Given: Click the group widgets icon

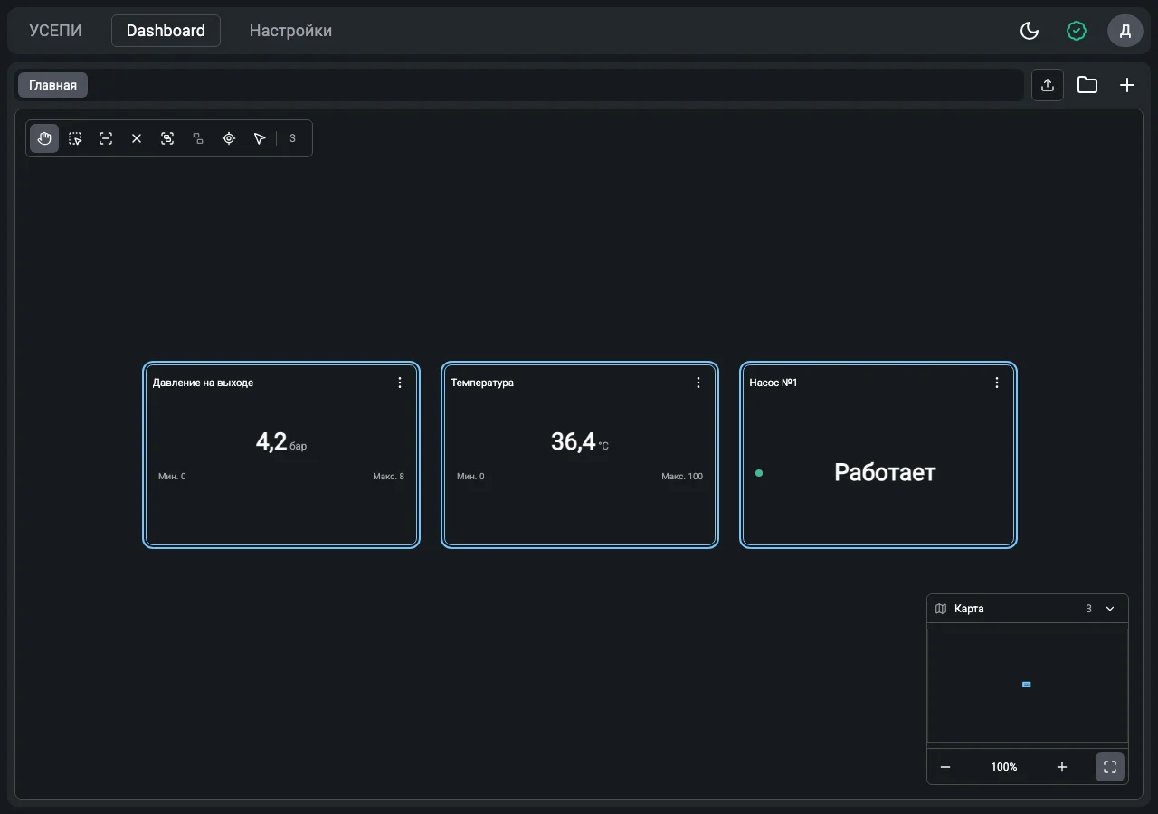Looking at the screenshot, I should pyautogui.click(x=167, y=138).
